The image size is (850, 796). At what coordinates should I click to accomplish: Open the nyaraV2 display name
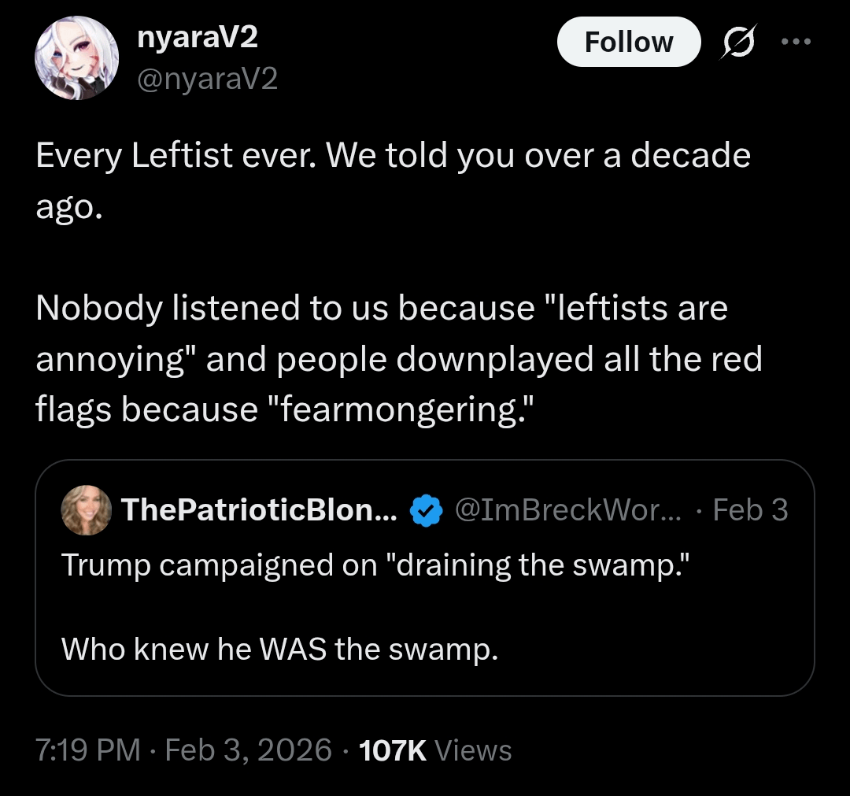pyautogui.click(x=198, y=38)
